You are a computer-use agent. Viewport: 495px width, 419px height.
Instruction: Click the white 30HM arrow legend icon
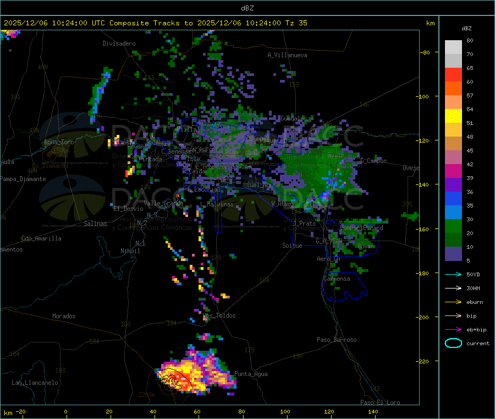[x=453, y=288]
